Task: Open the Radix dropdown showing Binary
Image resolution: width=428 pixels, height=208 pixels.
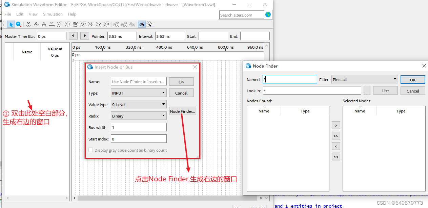Action: (x=139, y=116)
